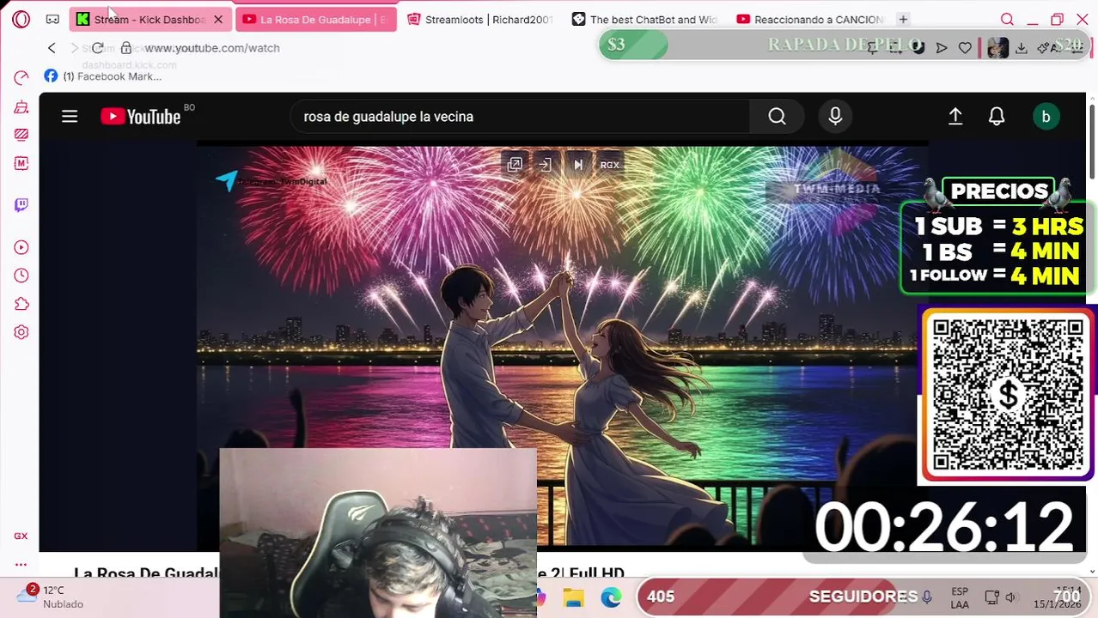The image size is (1098, 618).
Task: Open Microsoft Edge from the taskbar
Action: pyautogui.click(x=611, y=597)
